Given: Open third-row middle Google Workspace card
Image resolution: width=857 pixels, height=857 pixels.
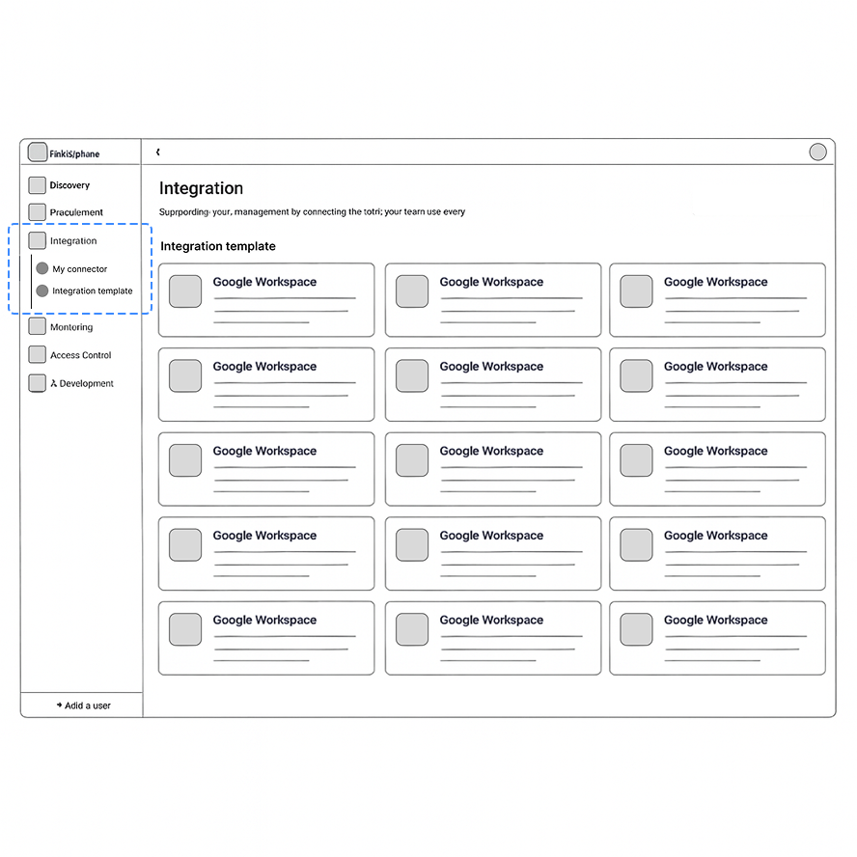Looking at the screenshot, I should tap(493, 469).
